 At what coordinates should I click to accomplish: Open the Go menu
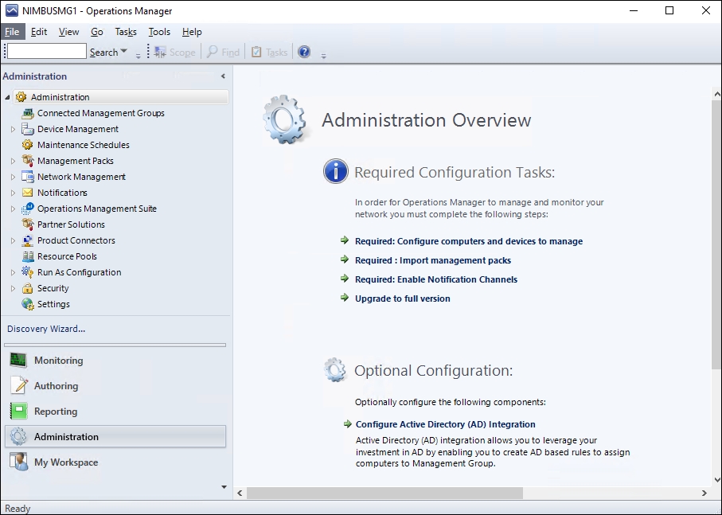click(96, 32)
